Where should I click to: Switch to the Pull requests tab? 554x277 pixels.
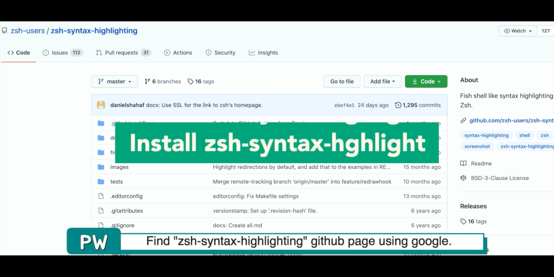tap(123, 53)
